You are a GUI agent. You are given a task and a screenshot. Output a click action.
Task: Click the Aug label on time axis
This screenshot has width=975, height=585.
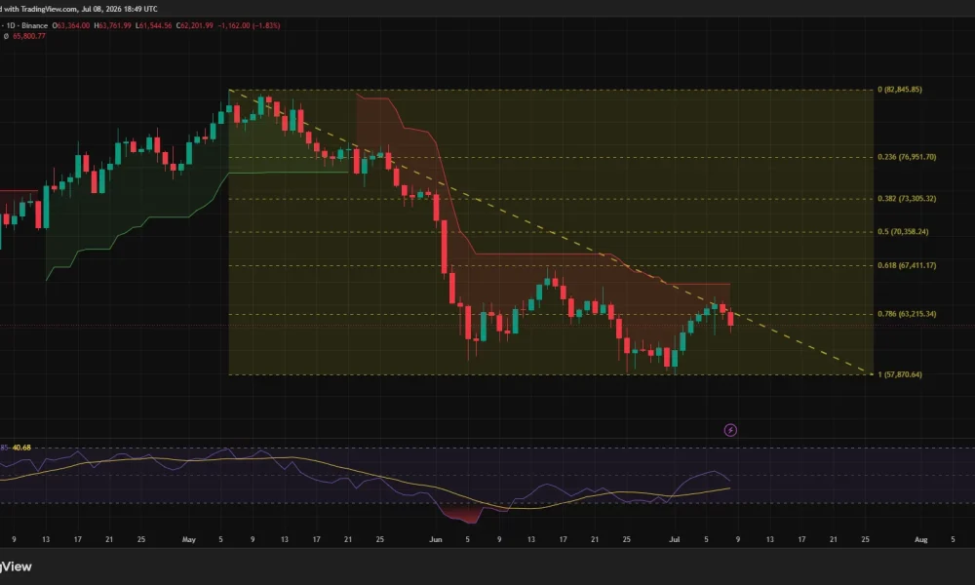(921, 539)
